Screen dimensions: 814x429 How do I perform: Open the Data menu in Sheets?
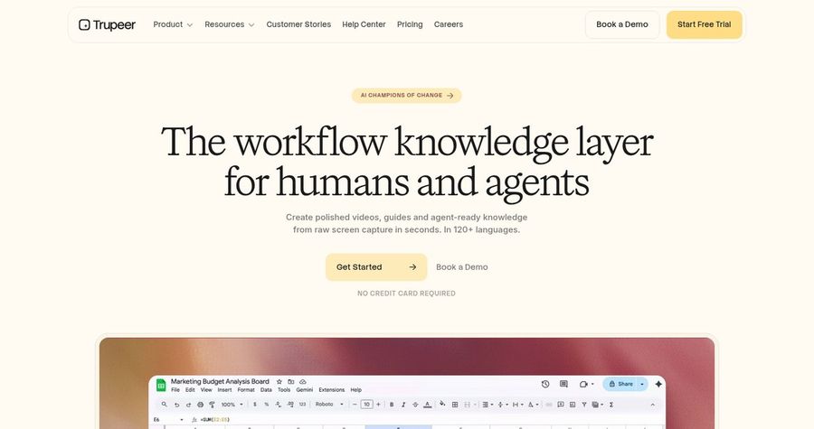pyautogui.click(x=266, y=389)
